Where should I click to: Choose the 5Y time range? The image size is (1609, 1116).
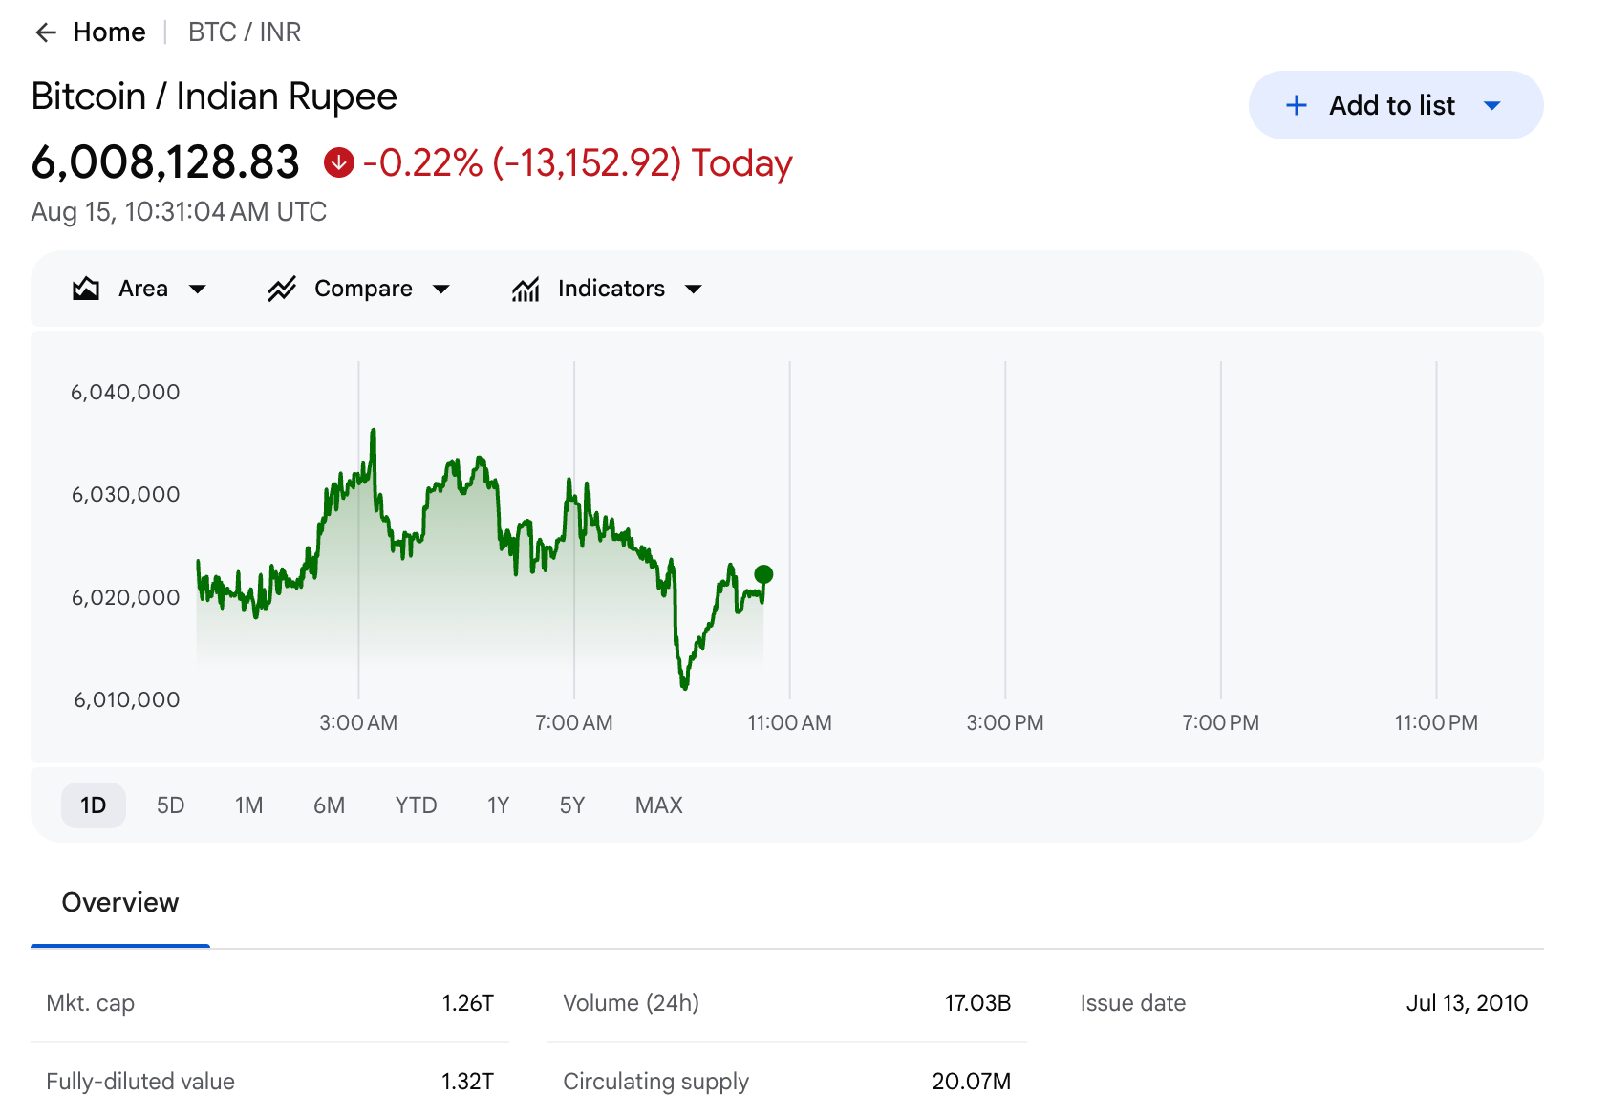pyautogui.click(x=572, y=805)
